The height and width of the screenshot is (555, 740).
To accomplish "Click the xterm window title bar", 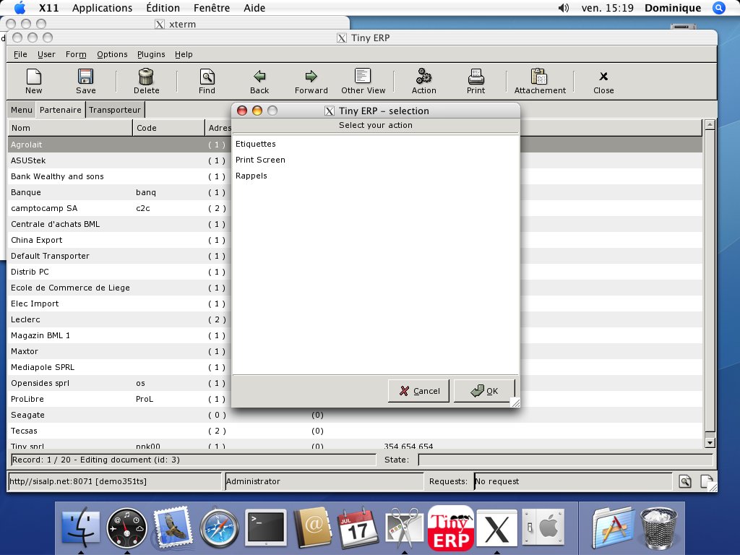I will tap(176, 24).
